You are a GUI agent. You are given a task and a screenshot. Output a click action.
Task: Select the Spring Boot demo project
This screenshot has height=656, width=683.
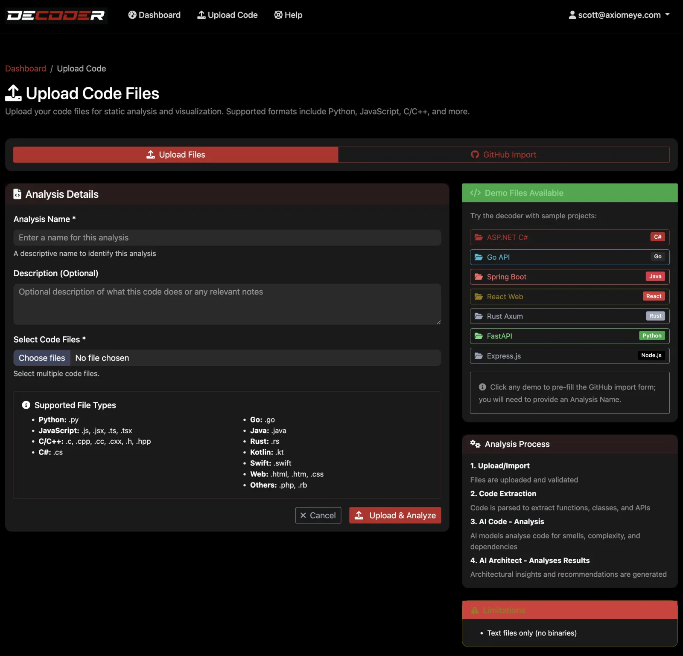click(570, 277)
